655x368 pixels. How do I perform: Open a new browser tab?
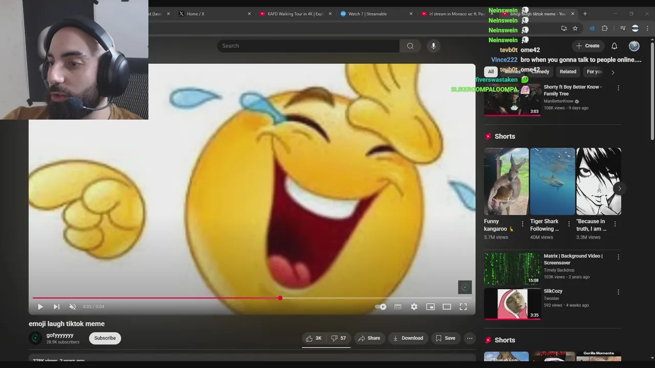[585, 14]
